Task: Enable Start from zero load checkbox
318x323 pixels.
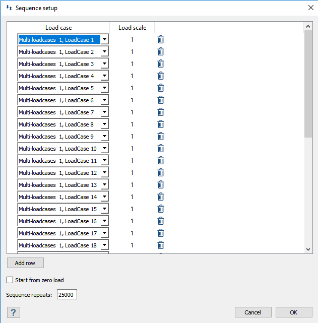Action: point(10,280)
